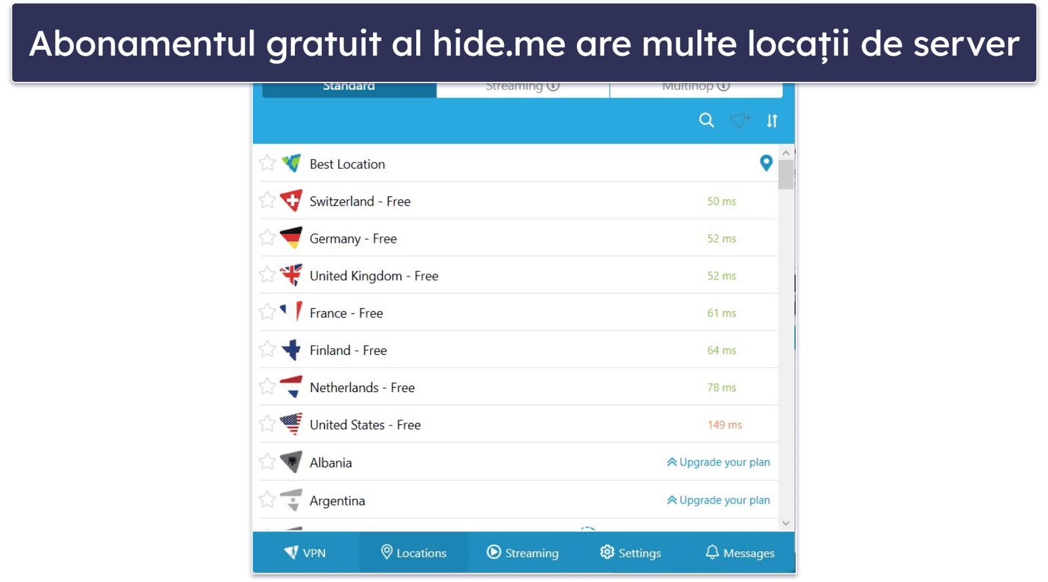Star the United States - Free server
The image size is (1048, 582).
267,424
